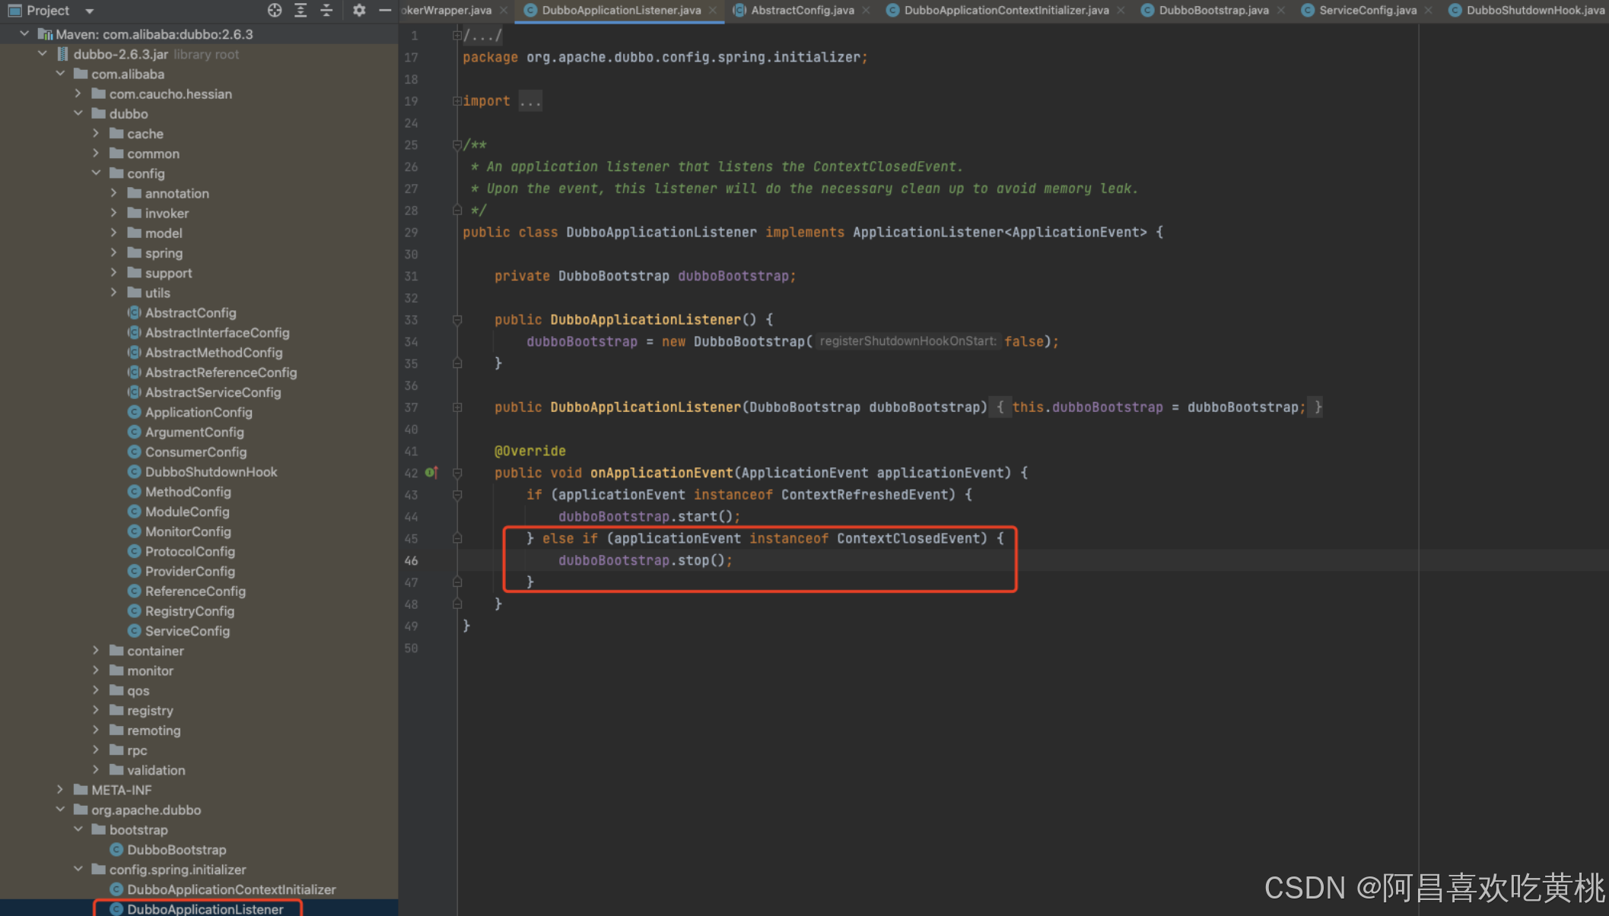Image resolution: width=1609 pixels, height=916 pixels.
Task: Unfold the license comment on line 1
Action: tap(457, 35)
